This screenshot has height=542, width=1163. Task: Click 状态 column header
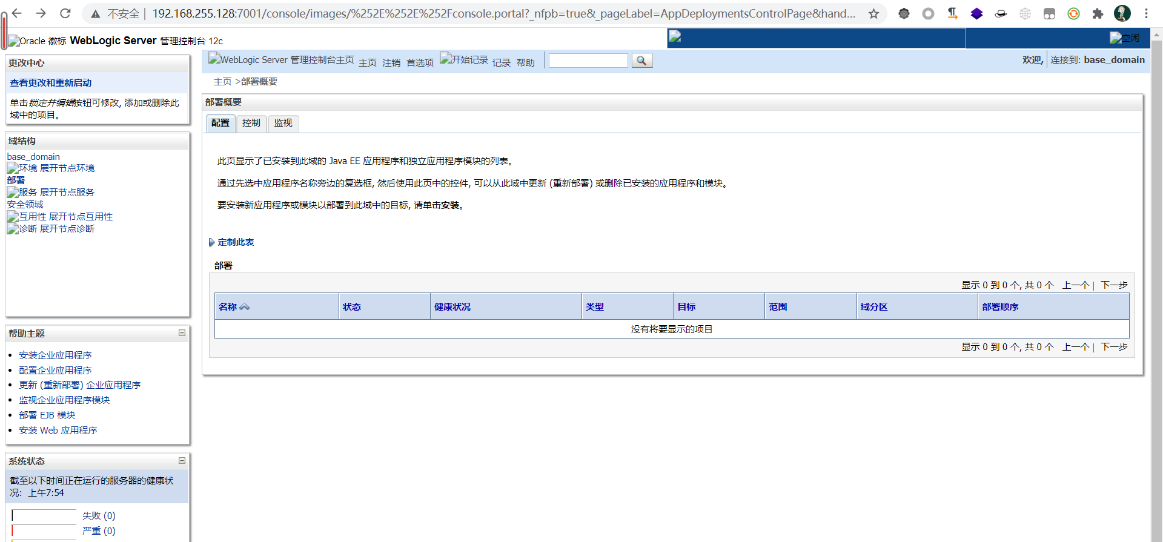point(352,307)
